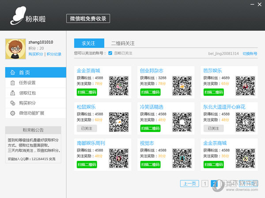Toggle the 忽略已关注 checkbox

[110, 53]
